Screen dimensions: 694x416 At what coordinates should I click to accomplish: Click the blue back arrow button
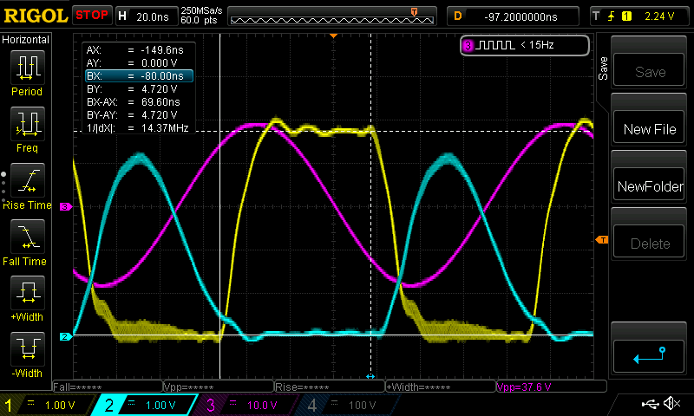pos(649,356)
